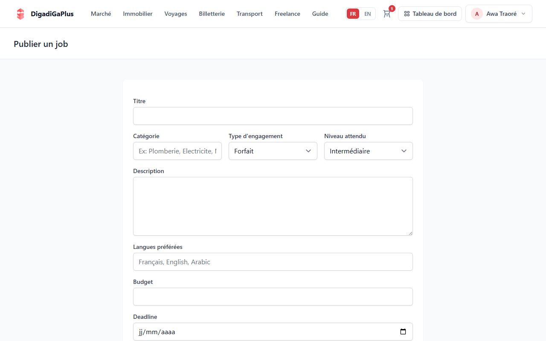Grab the Description textarea resize handle
The height and width of the screenshot is (341, 546).
coord(410,233)
